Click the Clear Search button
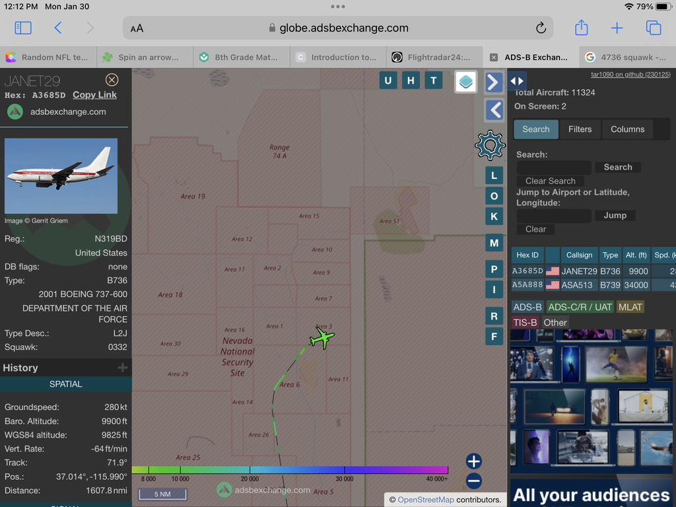The height and width of the screenshot is (507, 676). [550, 181]
